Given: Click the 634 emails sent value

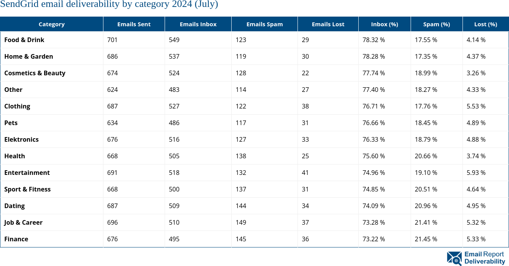Looking at the screenshot, I should 112,123.
